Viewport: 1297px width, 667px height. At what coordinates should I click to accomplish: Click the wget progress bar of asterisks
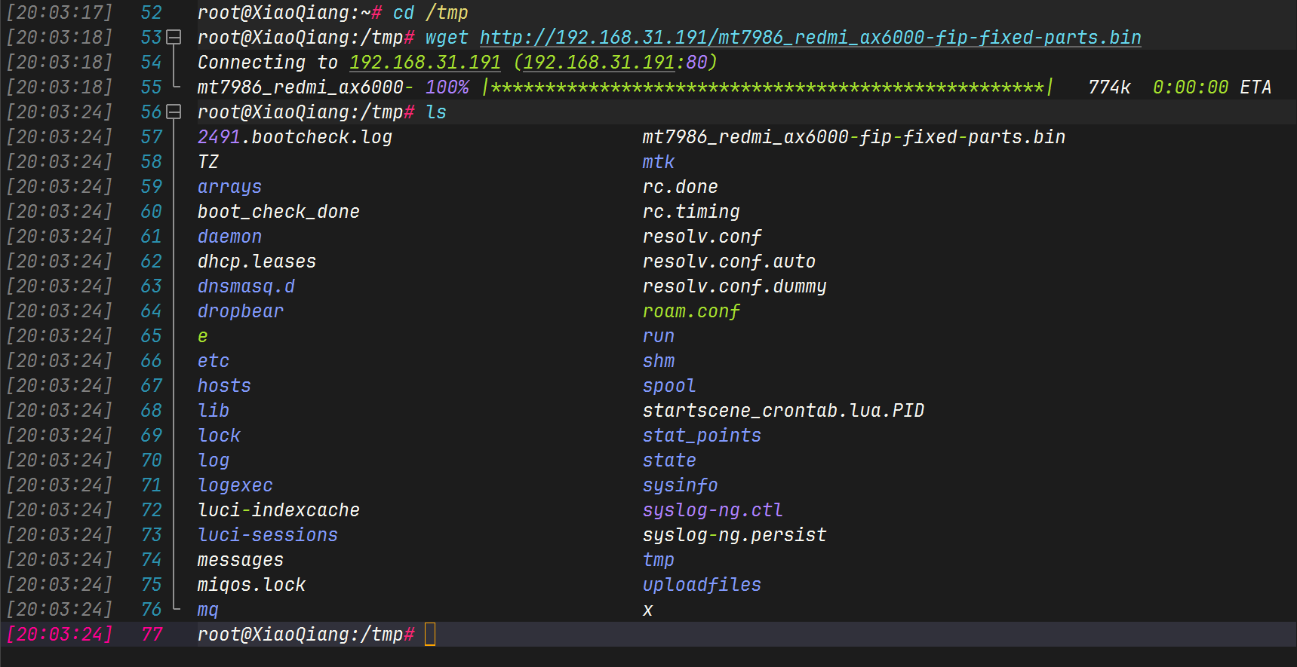click(x=767, y=87)
